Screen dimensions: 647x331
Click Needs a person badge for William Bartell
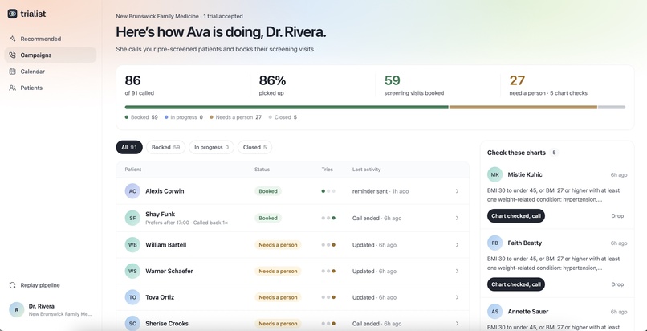coord(278,245)
